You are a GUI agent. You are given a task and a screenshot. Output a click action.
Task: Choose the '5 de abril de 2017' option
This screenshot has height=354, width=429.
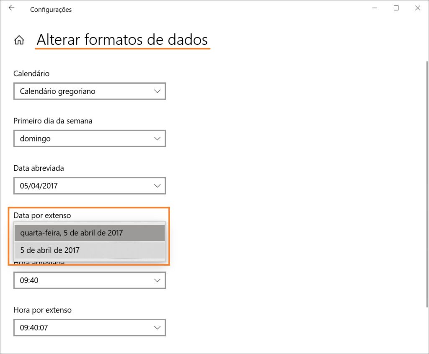(89, 251)
